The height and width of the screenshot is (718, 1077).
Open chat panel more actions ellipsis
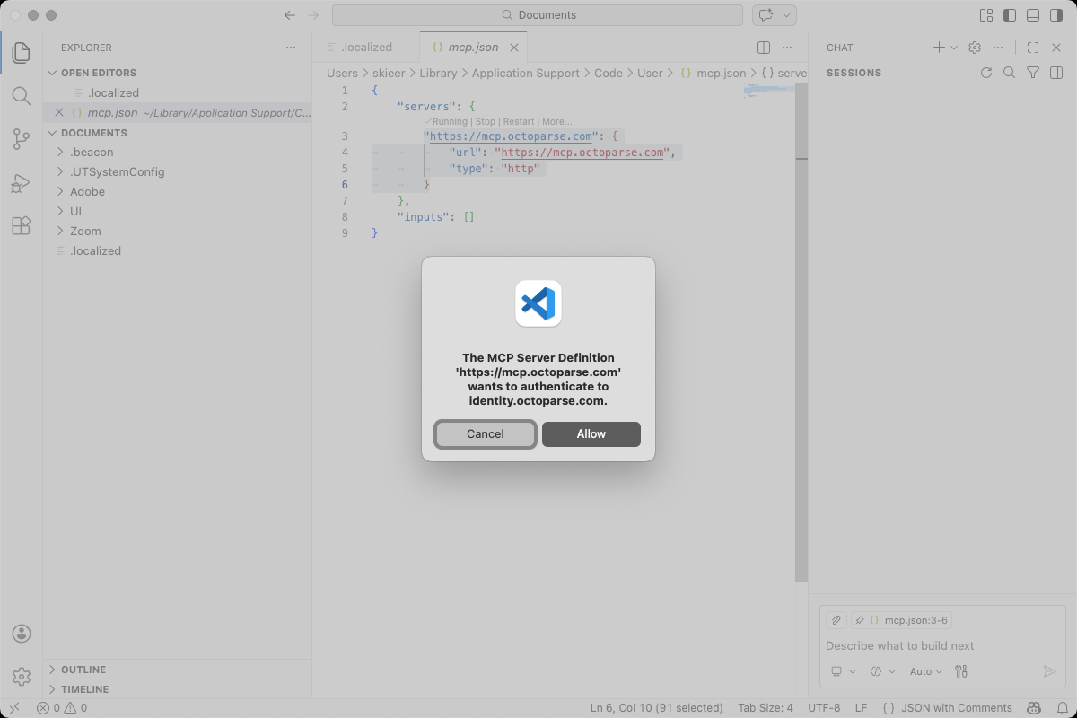tap(998, 48)
